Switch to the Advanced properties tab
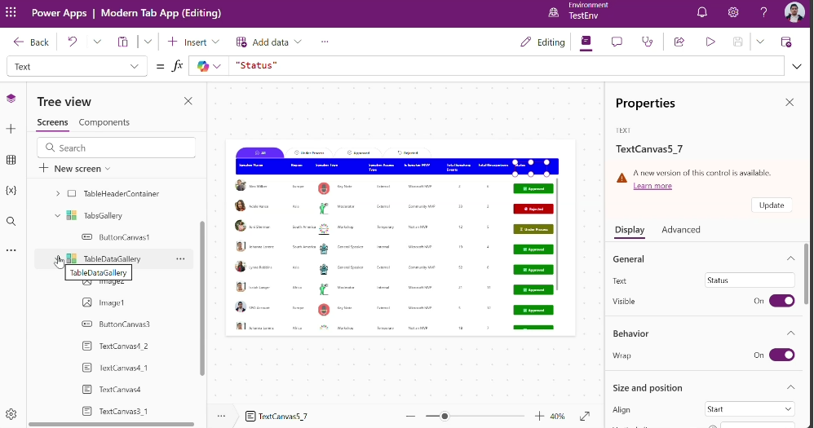Screen dimensions: 814x428 [x=680, y=230]
